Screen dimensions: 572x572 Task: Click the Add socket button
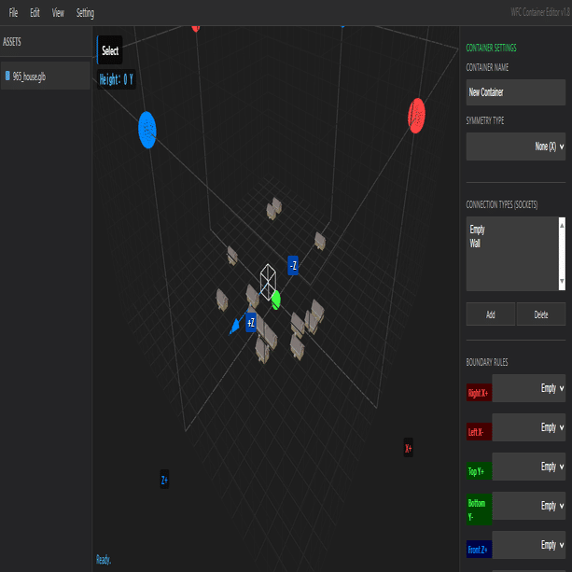[490, 314]
